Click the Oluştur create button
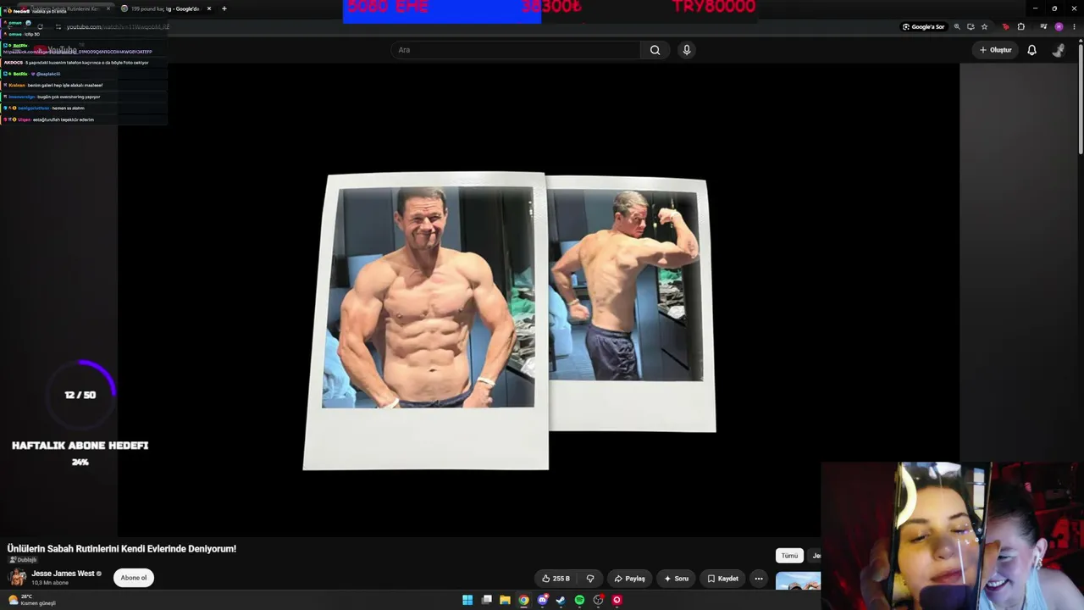Viewport: 1084px width, 610px height. [996, 50]
